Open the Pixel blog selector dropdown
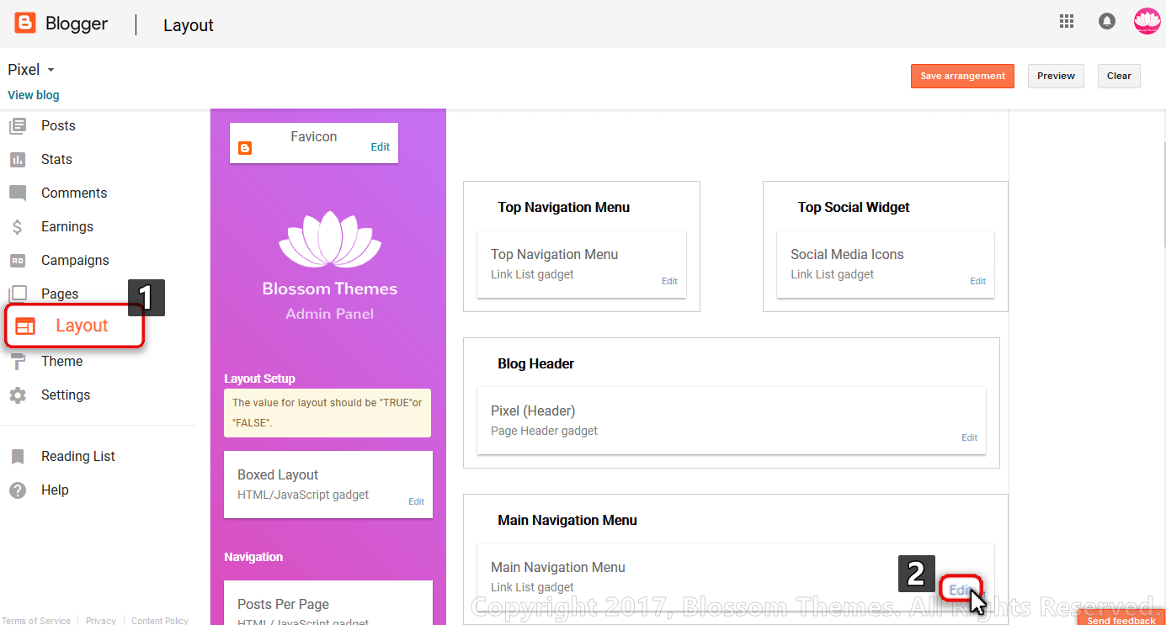The height and width of the screenshot is (625, 1166). coord(31,70)
